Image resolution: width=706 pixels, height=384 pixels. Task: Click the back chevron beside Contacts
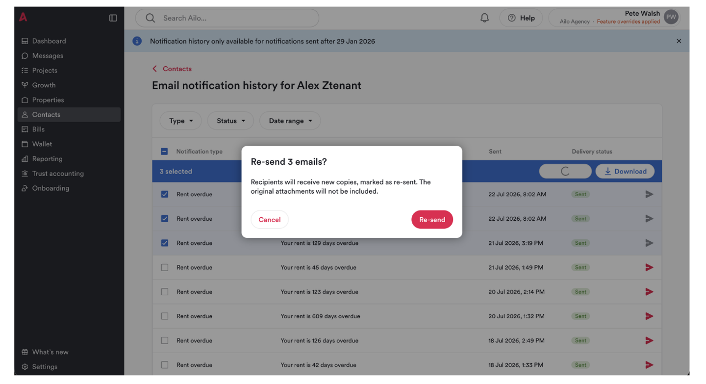tap(155, 69)
